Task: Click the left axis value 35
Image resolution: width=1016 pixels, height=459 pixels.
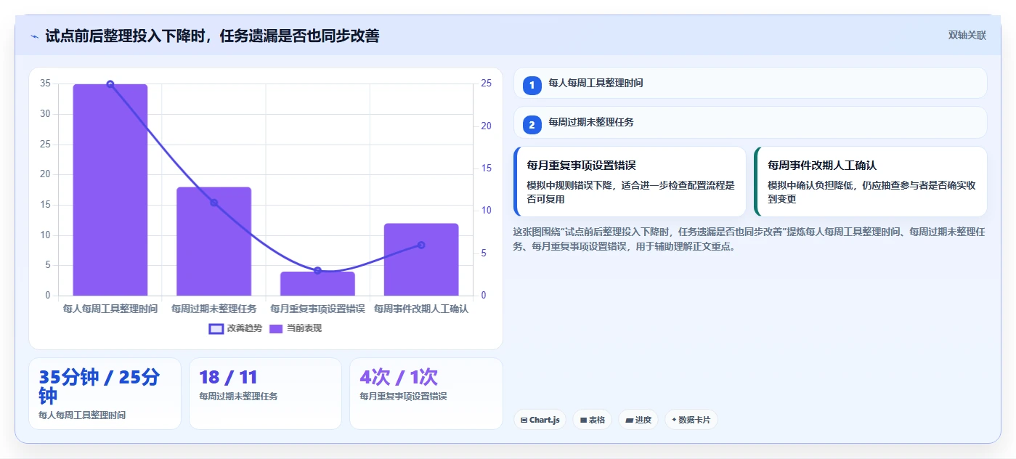Action: click(45, 84)
